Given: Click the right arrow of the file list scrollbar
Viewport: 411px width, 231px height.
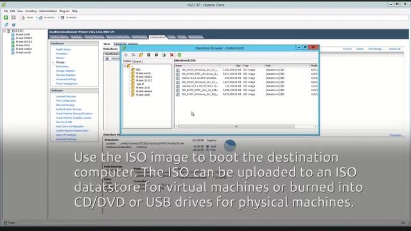Looking at the screenshot, I should (x=315, y=126).
